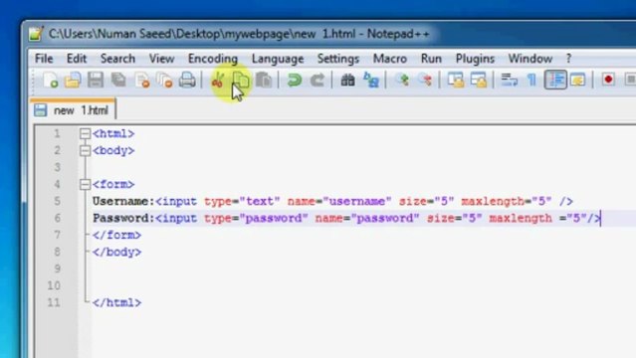
Task: Save the file with floppy icon
Action: coord(96,80)
